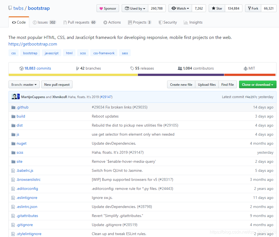This screenshot has height=237, width=279.
Task: Click the Upload files button
Action: [207, 85]
